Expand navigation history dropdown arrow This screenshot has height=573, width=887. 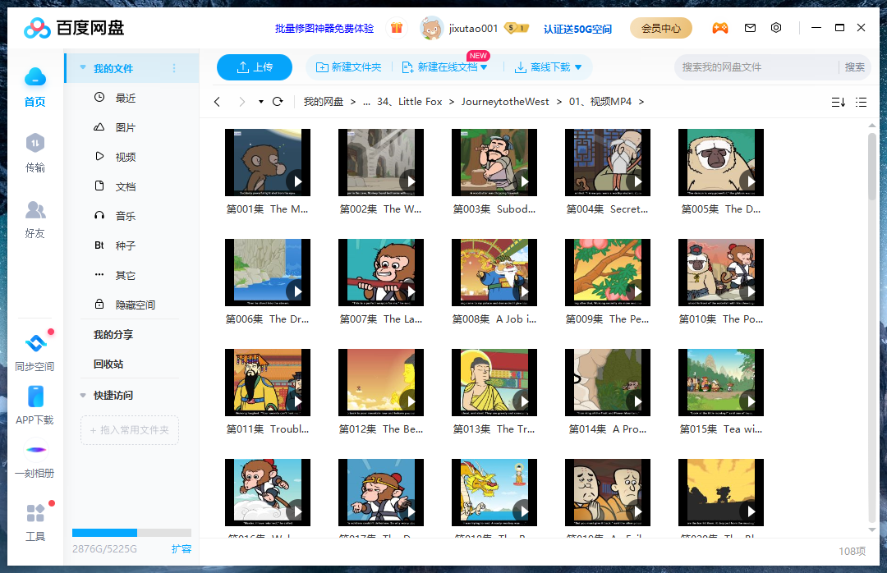click(261, 102)
